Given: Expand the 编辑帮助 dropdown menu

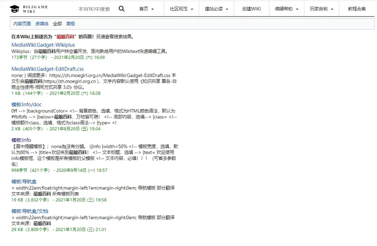Looking at the screenshot, I should 287,9.
